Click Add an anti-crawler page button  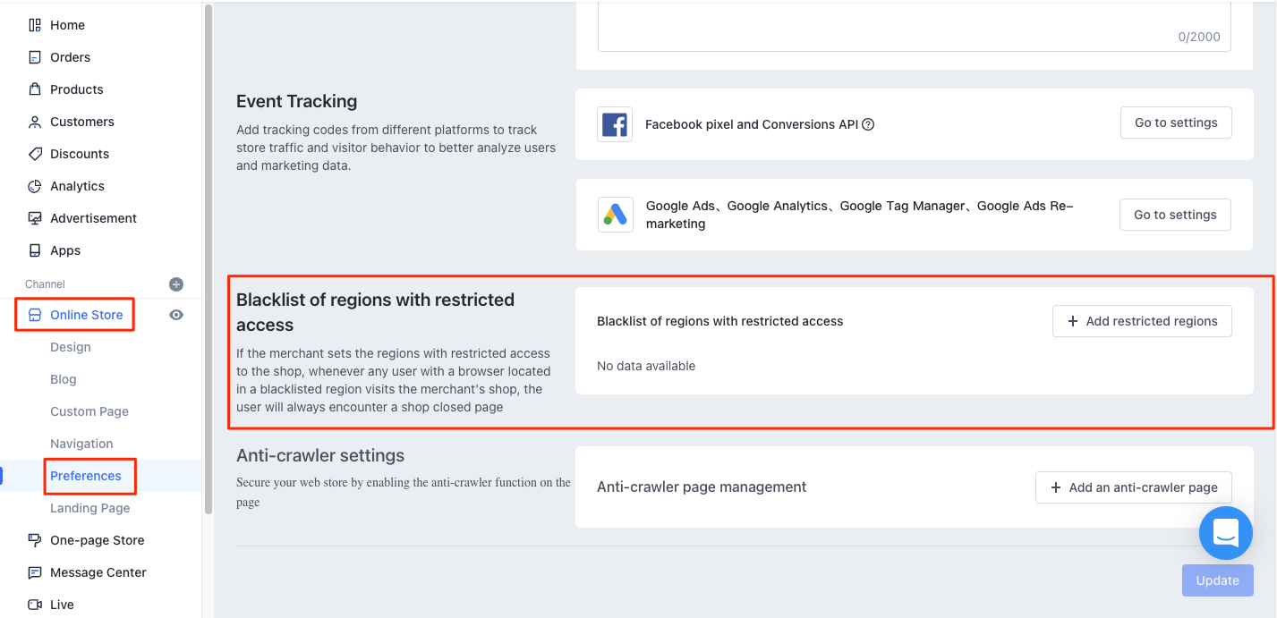[1133, 487]
